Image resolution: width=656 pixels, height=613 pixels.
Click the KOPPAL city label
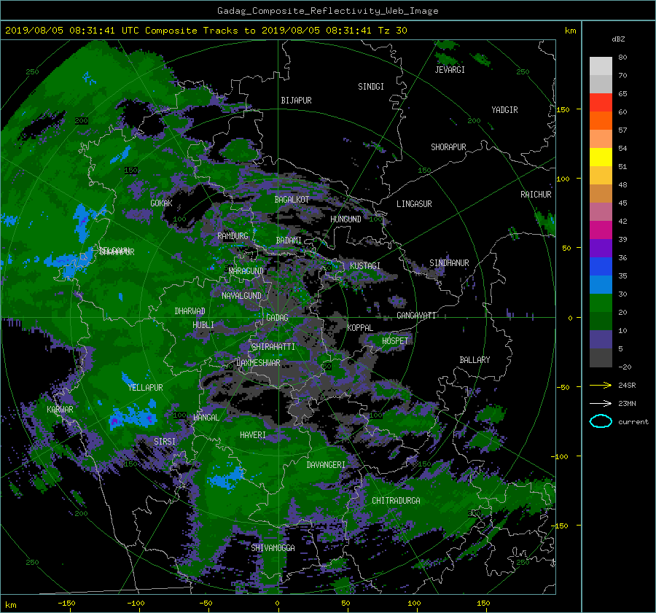click(x=360, y=328)
